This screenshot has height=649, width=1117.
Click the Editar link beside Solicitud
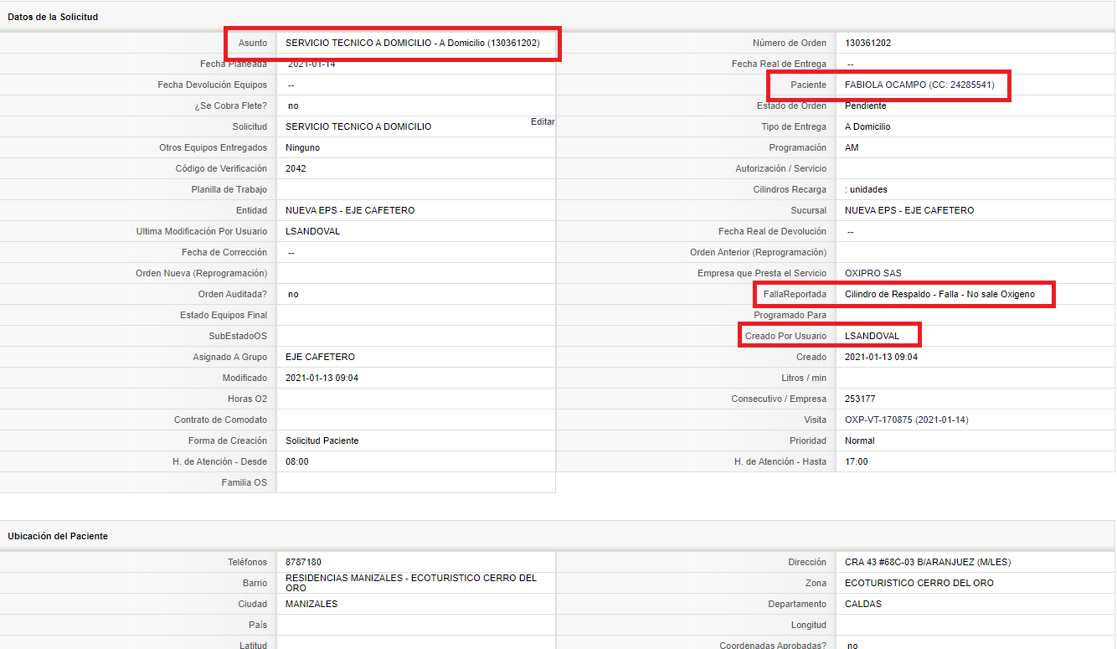543,121
